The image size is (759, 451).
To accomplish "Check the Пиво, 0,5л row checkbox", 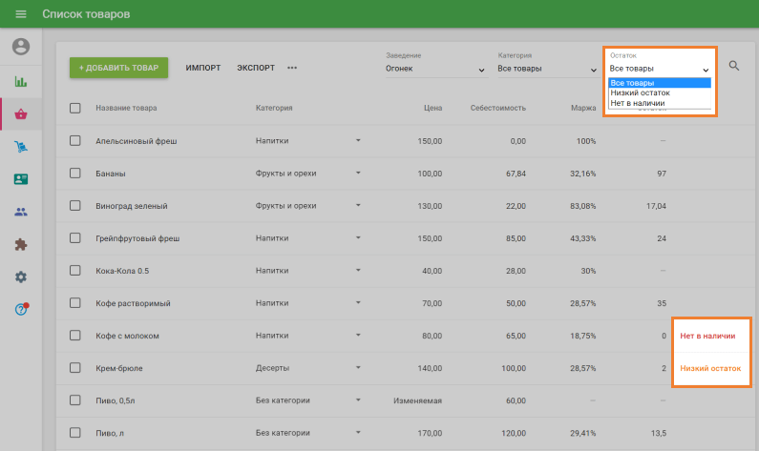I will 75,400.
